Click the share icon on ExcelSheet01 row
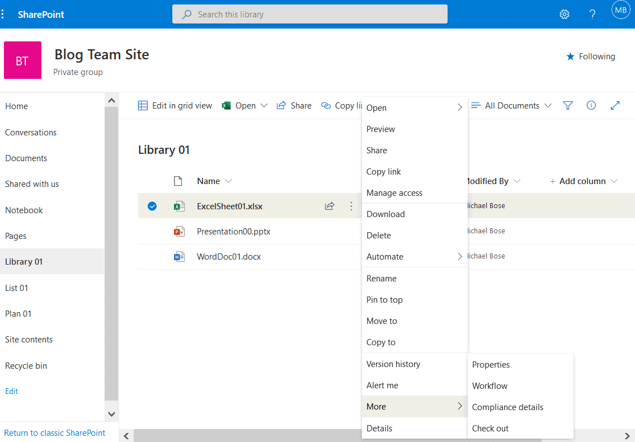635x442 pixels. pyautogui.click(x=330, y=206)
